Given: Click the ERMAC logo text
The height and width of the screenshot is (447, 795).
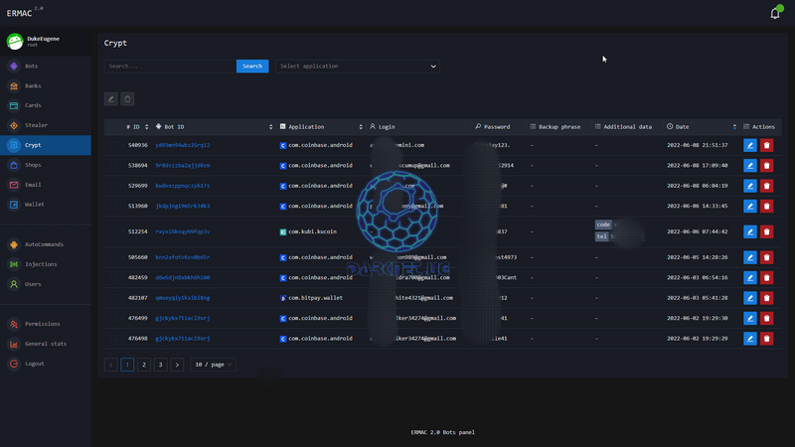Looking at the screenshot, I should click(x=19, y=14).
